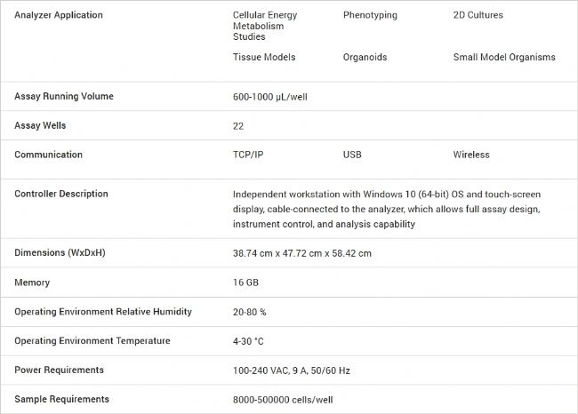Click the Tissue Models entry
578x414 pixels.
click(x=264, y=57)
